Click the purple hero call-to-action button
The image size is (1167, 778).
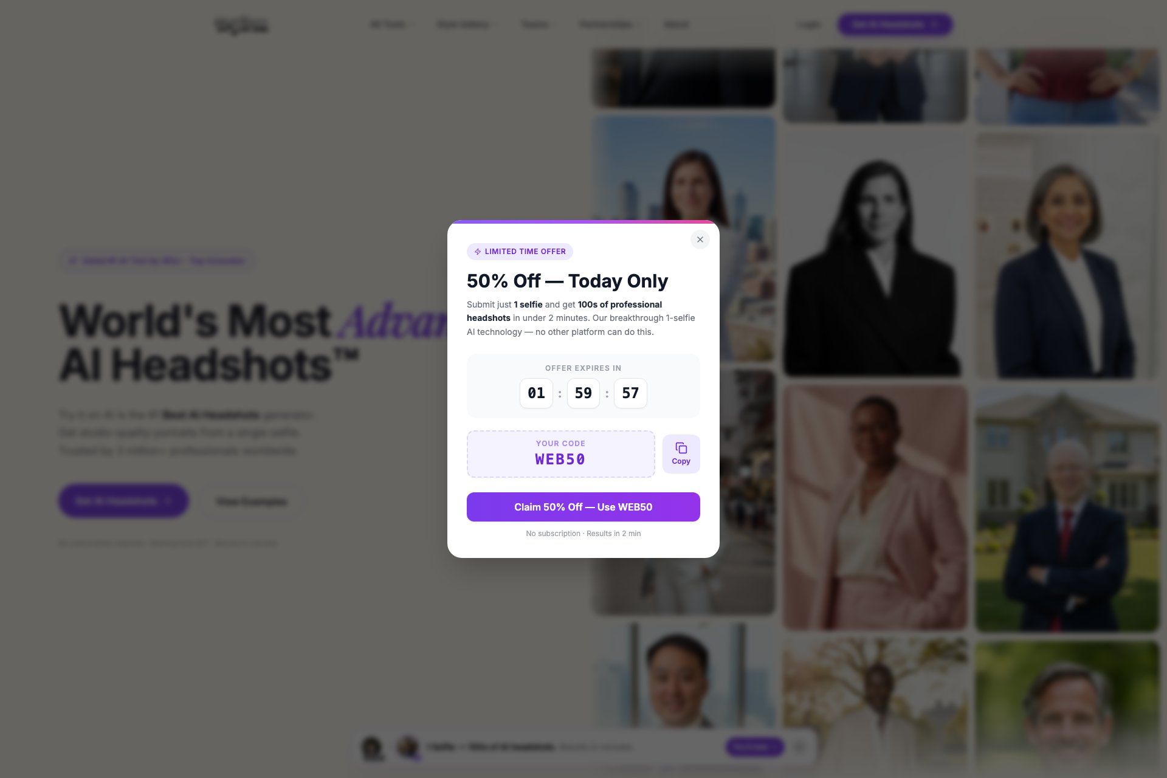pyautogui.click(x=123, y=501)
